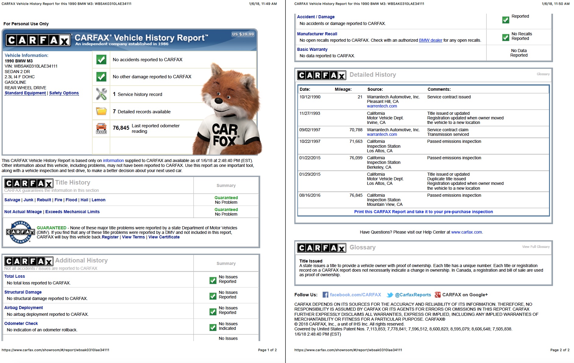Follow the BMW dealer link

(430, 40)
